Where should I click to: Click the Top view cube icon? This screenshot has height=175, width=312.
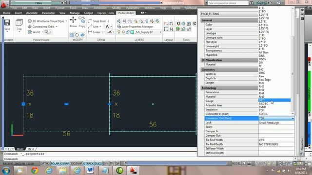tap(19, 23)
